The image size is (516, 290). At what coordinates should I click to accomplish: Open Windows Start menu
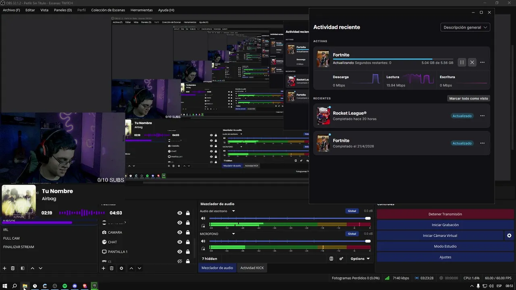pyautogui.click(x=5, y=286)
